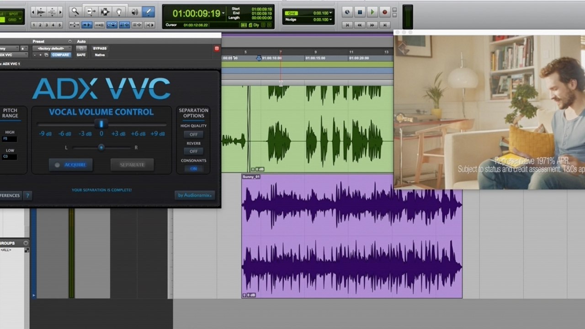Click the Vocal Volume Control slider handle
Viewport: 585px width, 329px height.
(101, 124)
